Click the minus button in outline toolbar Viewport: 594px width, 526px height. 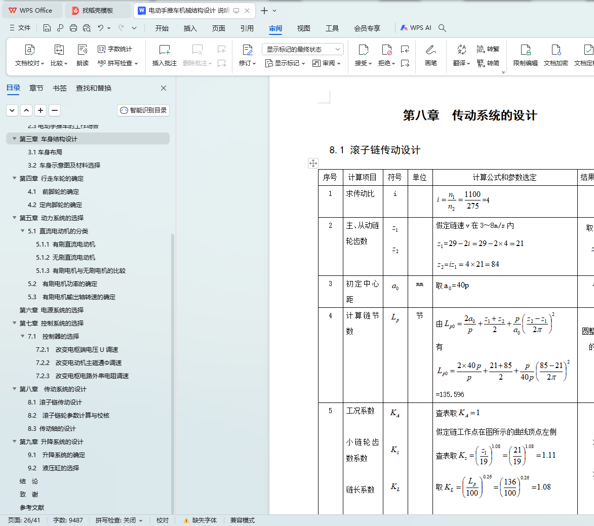tap(55, 110)
